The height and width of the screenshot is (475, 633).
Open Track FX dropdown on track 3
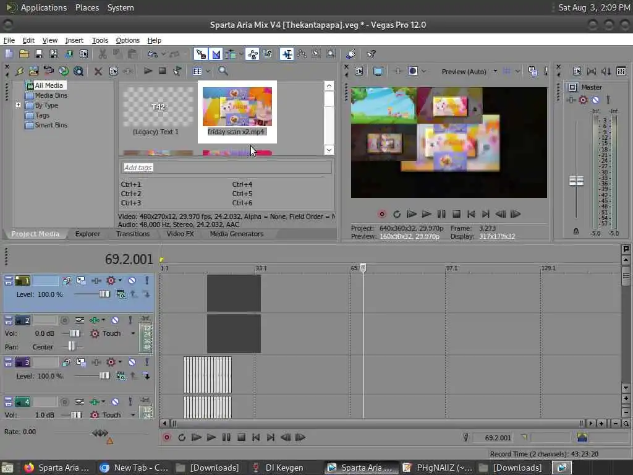(120, 362)
